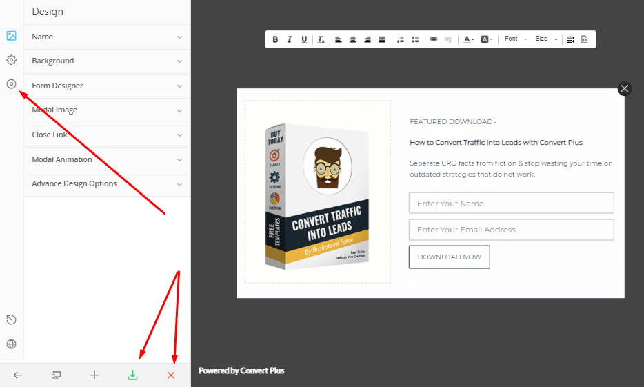Toggle italic text formatting
644x387 pixels.
[x=290, y=39]
